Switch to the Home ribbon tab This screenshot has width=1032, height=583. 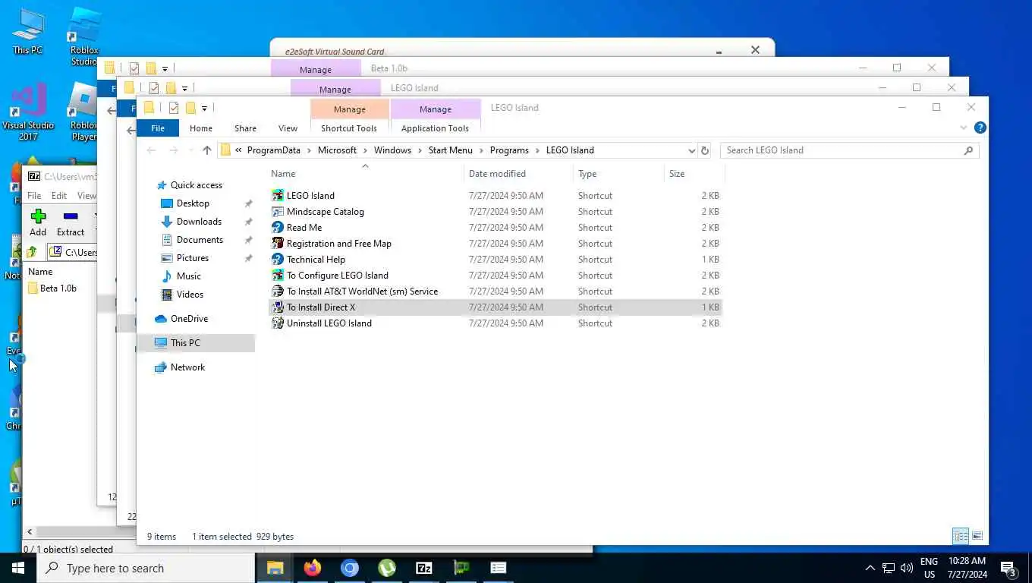point(201,128)
